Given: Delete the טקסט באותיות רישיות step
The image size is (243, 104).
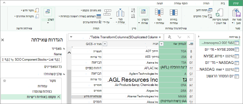Looking at the screenshot, I should [x=58, y=97].
